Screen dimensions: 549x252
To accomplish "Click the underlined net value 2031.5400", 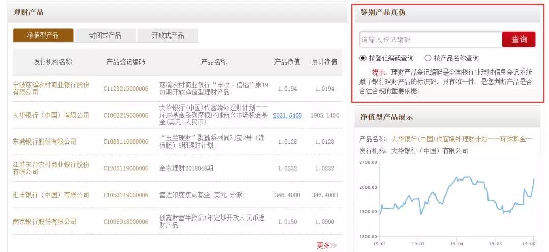I will coord(287,115).
